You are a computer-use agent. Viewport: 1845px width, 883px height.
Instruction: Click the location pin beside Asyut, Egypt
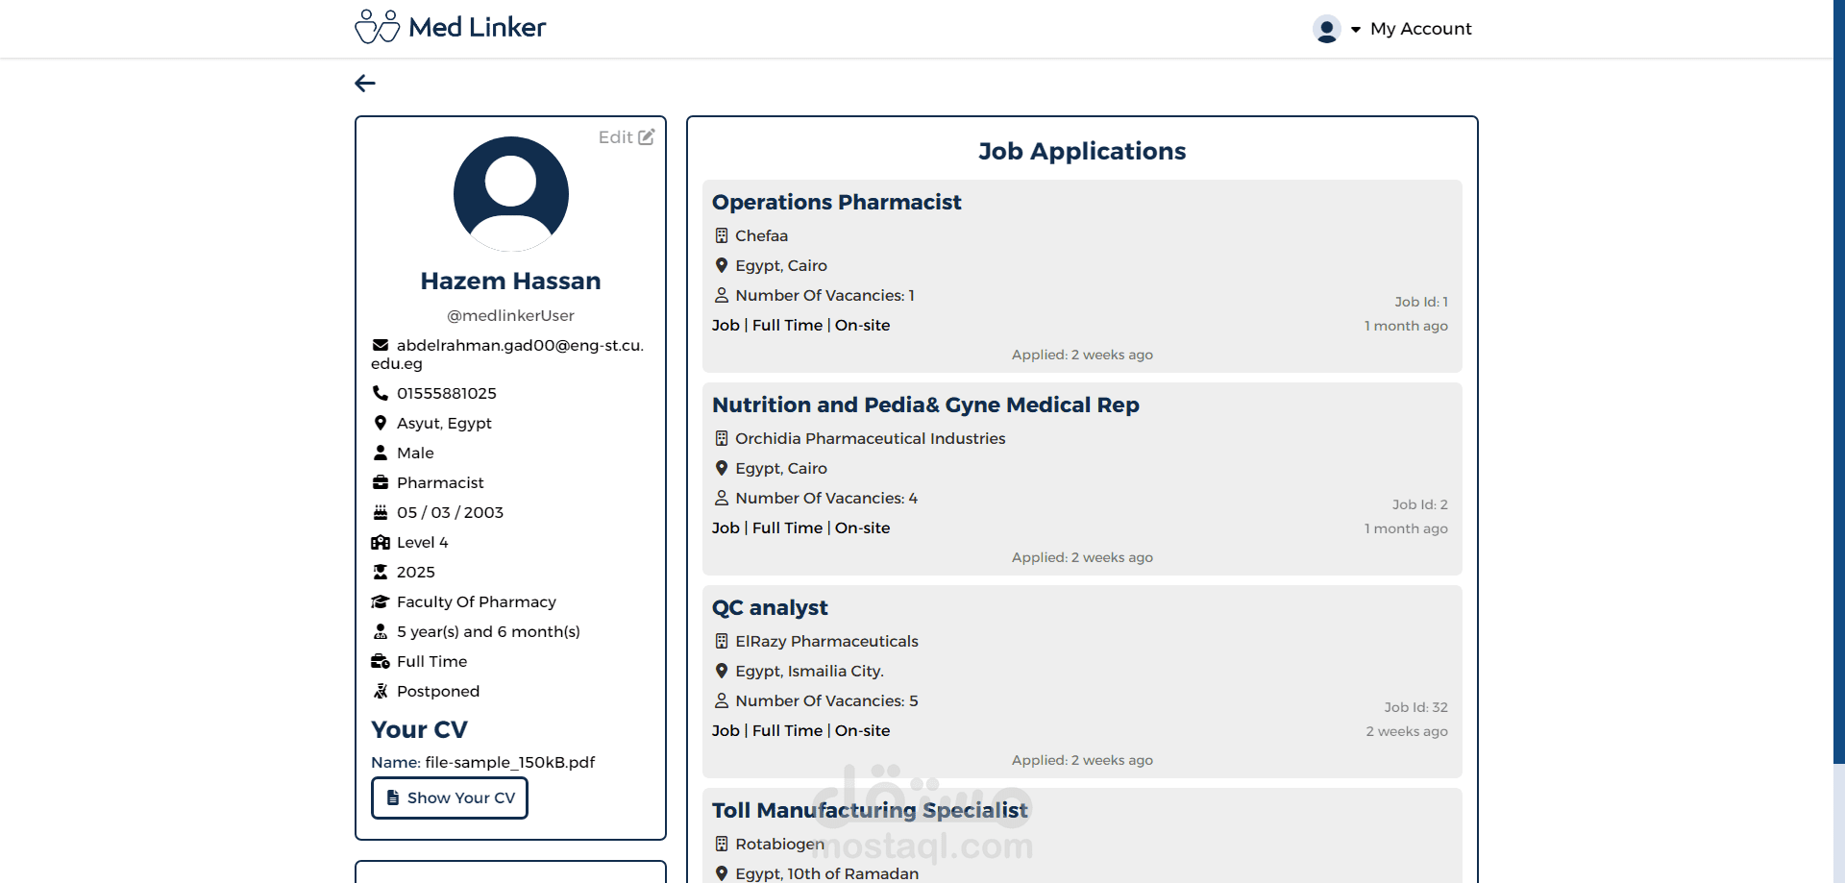(381, 423)
